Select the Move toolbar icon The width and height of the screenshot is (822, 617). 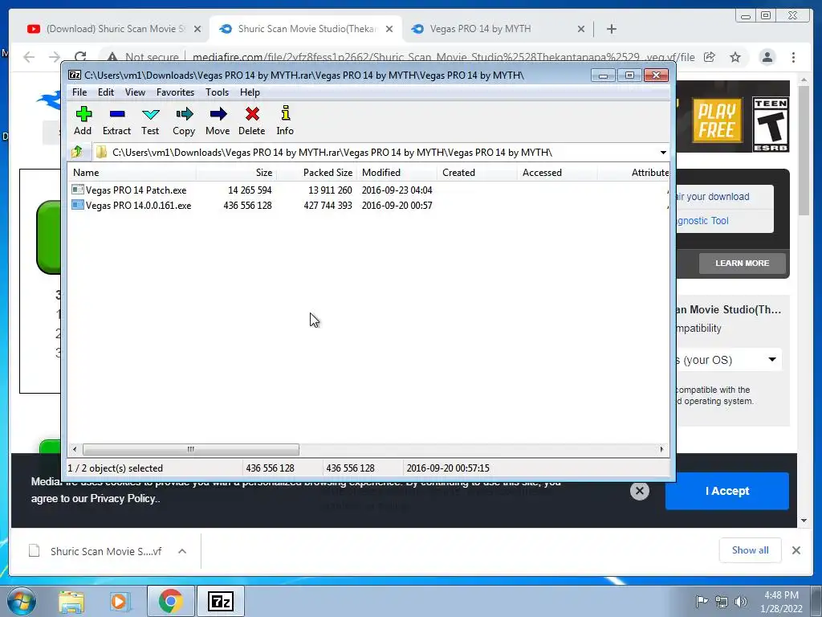tap(218, 121)
